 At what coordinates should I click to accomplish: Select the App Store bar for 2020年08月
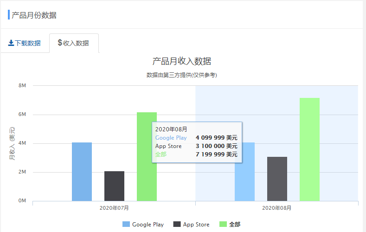tap(277, 179)
